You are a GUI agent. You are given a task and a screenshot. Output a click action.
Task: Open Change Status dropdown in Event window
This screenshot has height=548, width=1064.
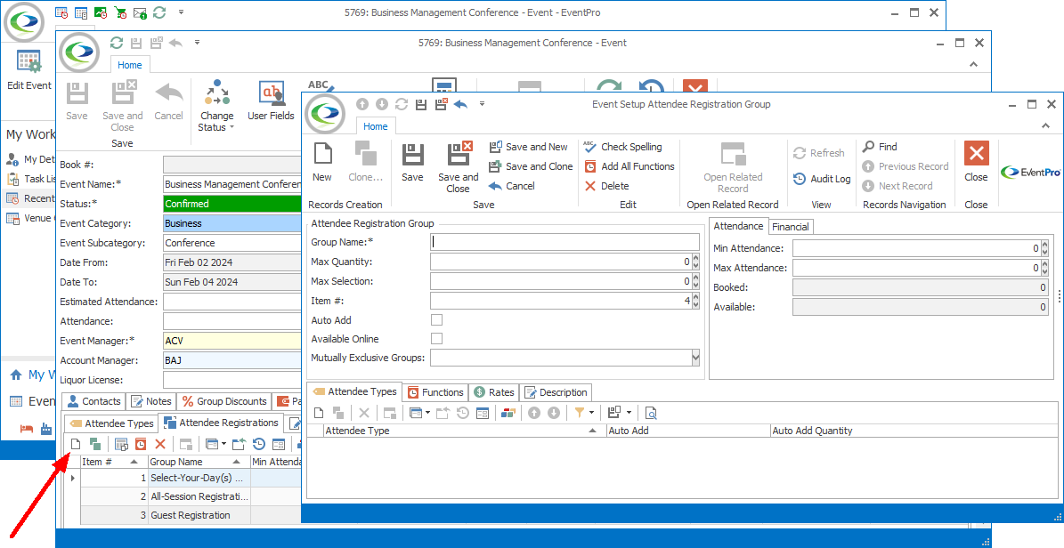point(216,105)
